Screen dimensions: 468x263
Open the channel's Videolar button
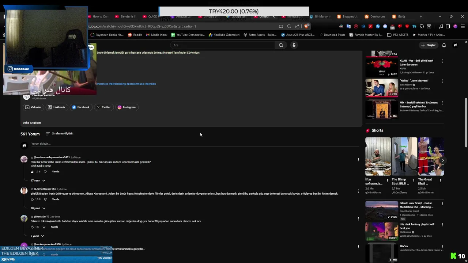tap(33, 107)
